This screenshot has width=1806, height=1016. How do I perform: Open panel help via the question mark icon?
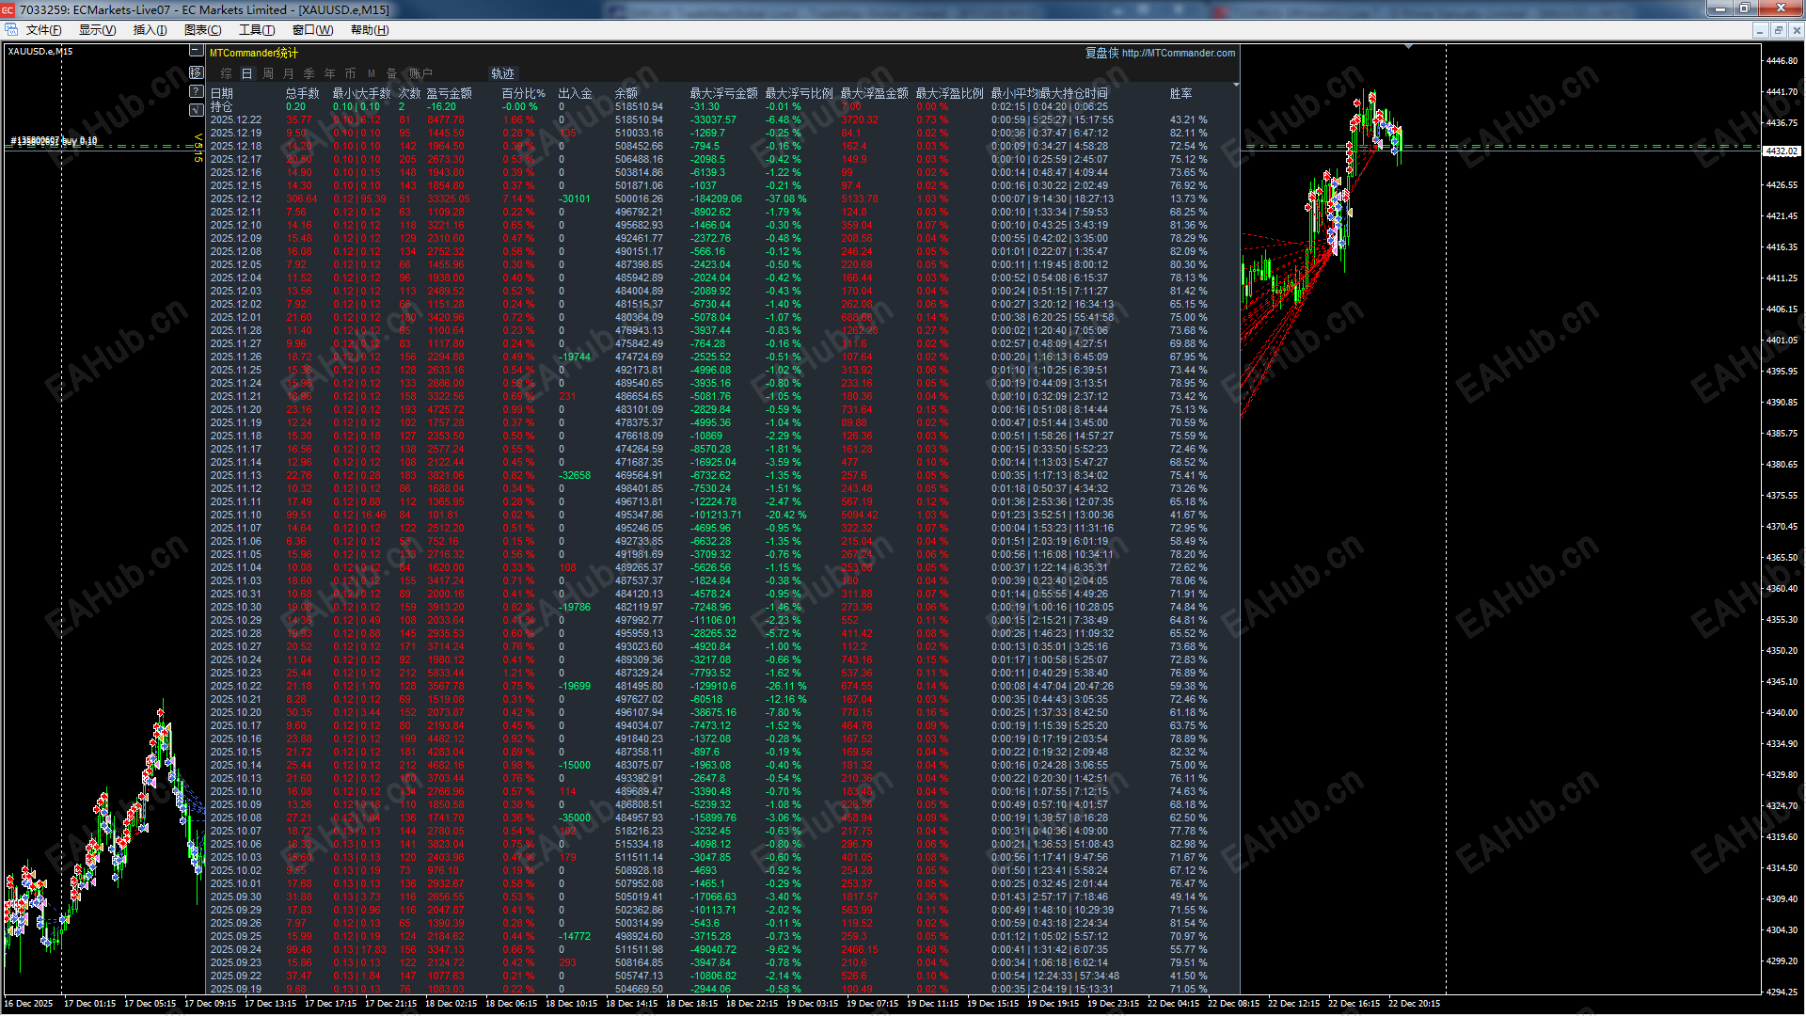pos(196,92)
